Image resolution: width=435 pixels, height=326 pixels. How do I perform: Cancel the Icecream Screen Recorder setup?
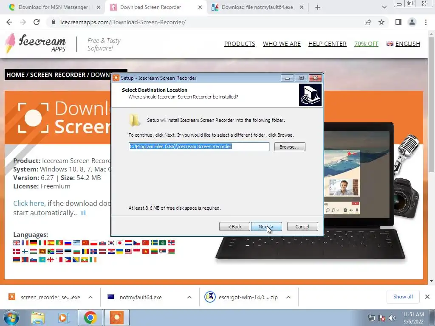(302, 227)
